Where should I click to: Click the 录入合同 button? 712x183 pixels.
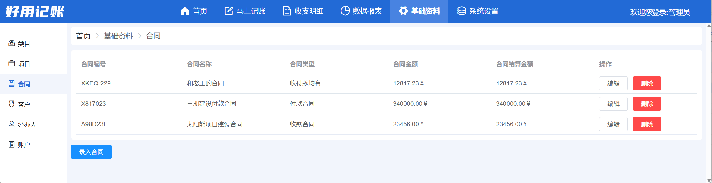(91, 152)
